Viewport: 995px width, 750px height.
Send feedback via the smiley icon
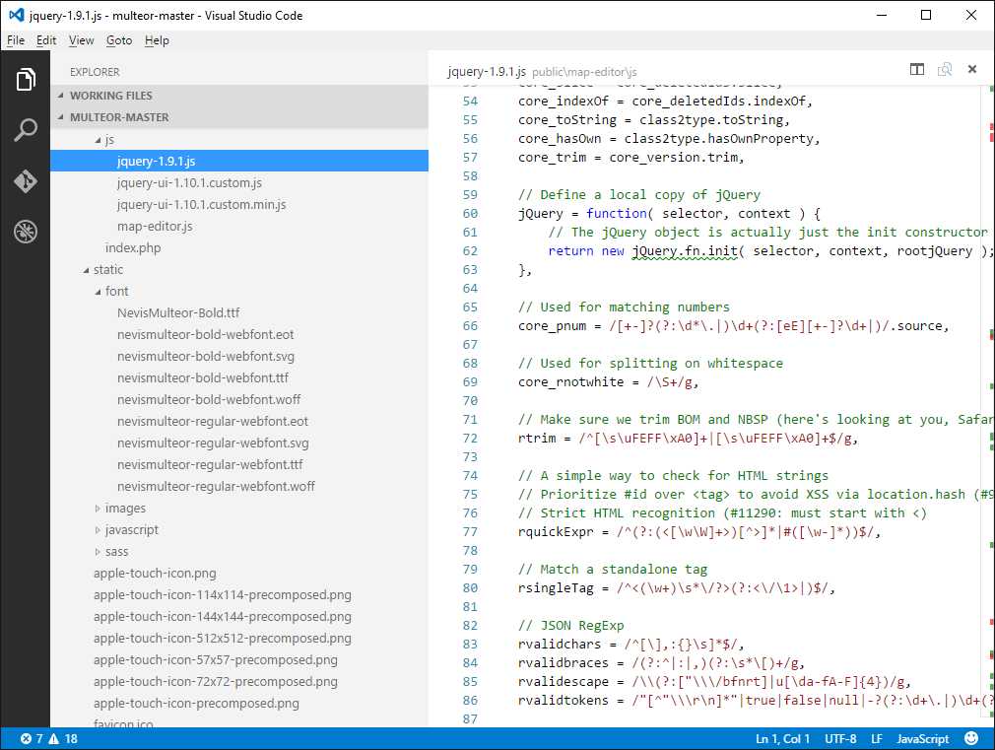[x=971, y=738]
